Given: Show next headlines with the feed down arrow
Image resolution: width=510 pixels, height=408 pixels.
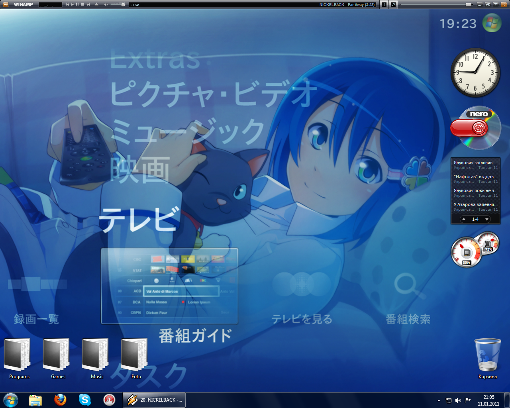Looking at the screenshot, I should click(x=486, y=219).
